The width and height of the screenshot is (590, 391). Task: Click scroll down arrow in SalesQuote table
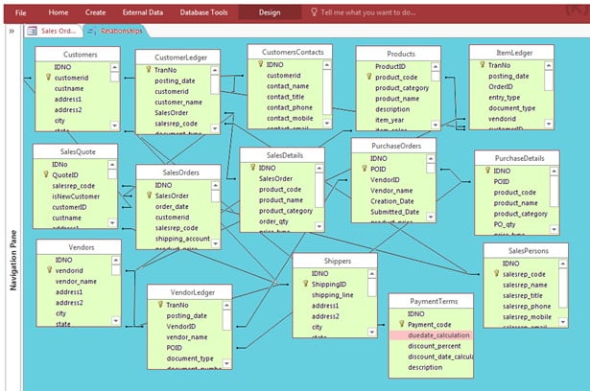click(x=112, y=223)
